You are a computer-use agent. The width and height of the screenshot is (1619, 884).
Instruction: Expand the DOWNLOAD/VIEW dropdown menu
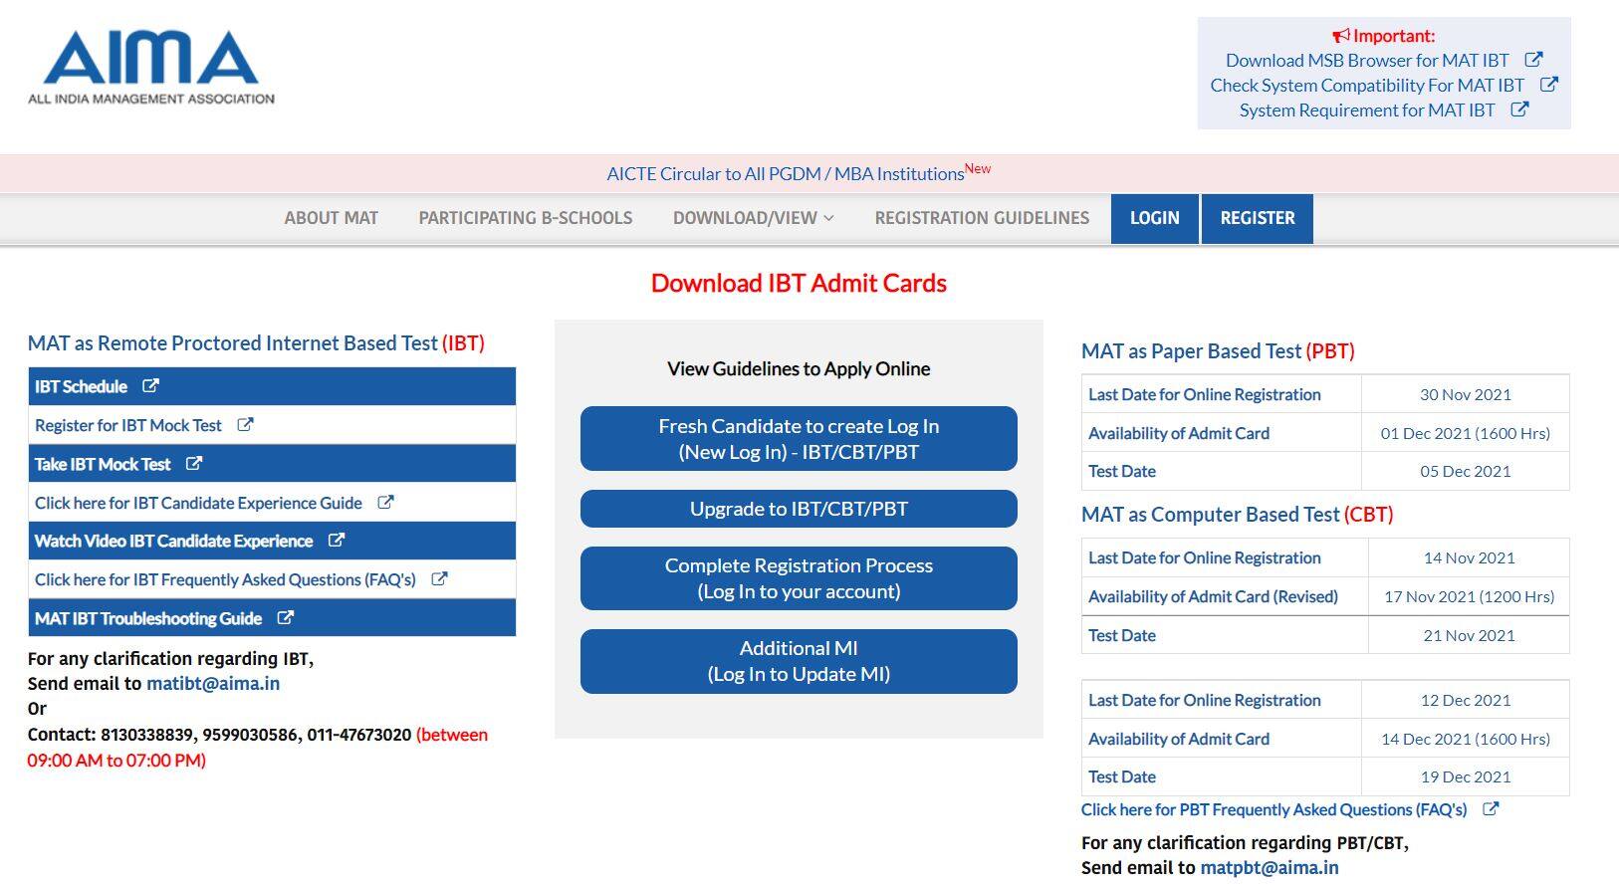753,218
